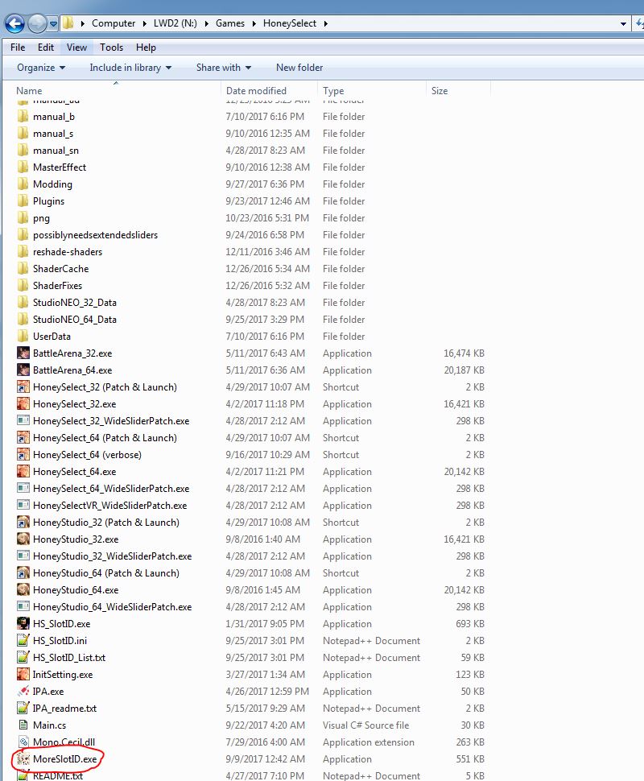Click the New folder button
The height and width of the screenshot is (781, 644).
point(299,68)
